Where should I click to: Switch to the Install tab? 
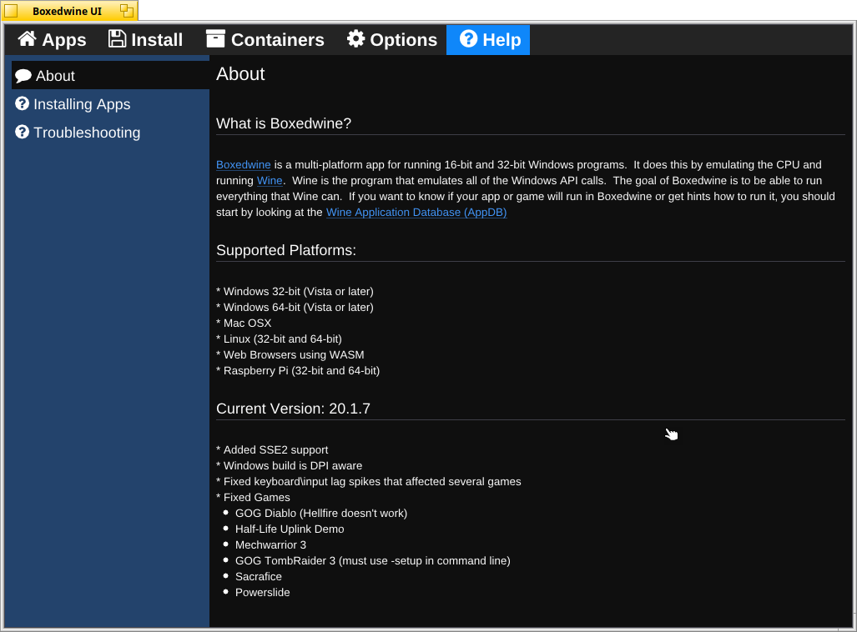click(145, 40)
